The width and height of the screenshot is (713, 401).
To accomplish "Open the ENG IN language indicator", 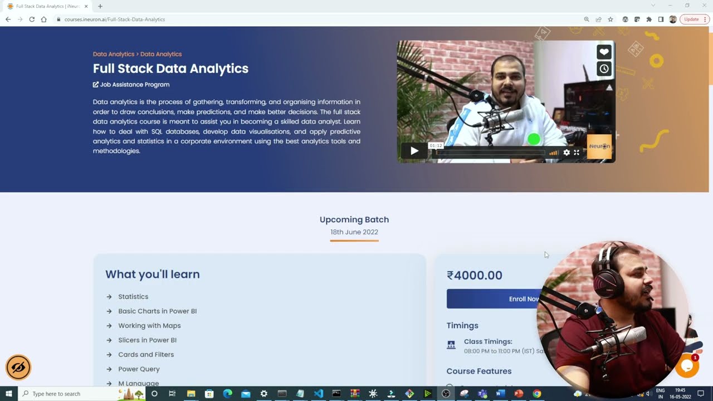I will click(x=661, y=394).
